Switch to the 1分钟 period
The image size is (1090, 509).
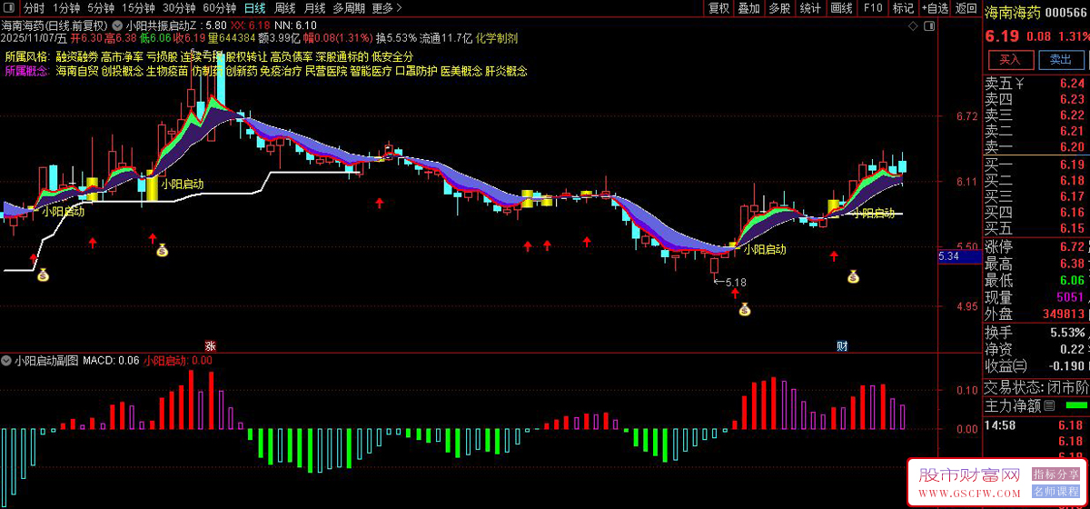click(x=64, y=8)
